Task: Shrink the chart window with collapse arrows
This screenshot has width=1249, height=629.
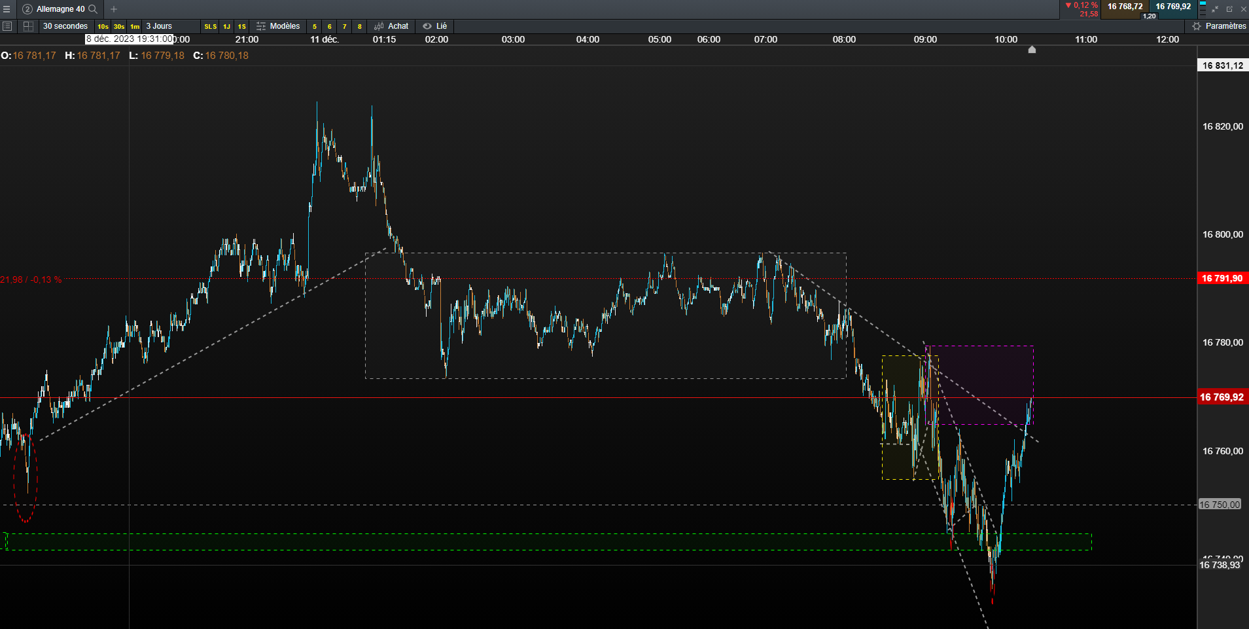Action: [x=1215, y=9]
